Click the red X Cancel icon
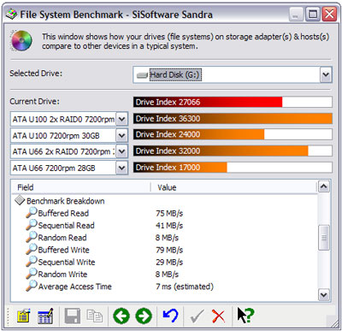This screenshot has height=331, width=342. coord(218,316)
